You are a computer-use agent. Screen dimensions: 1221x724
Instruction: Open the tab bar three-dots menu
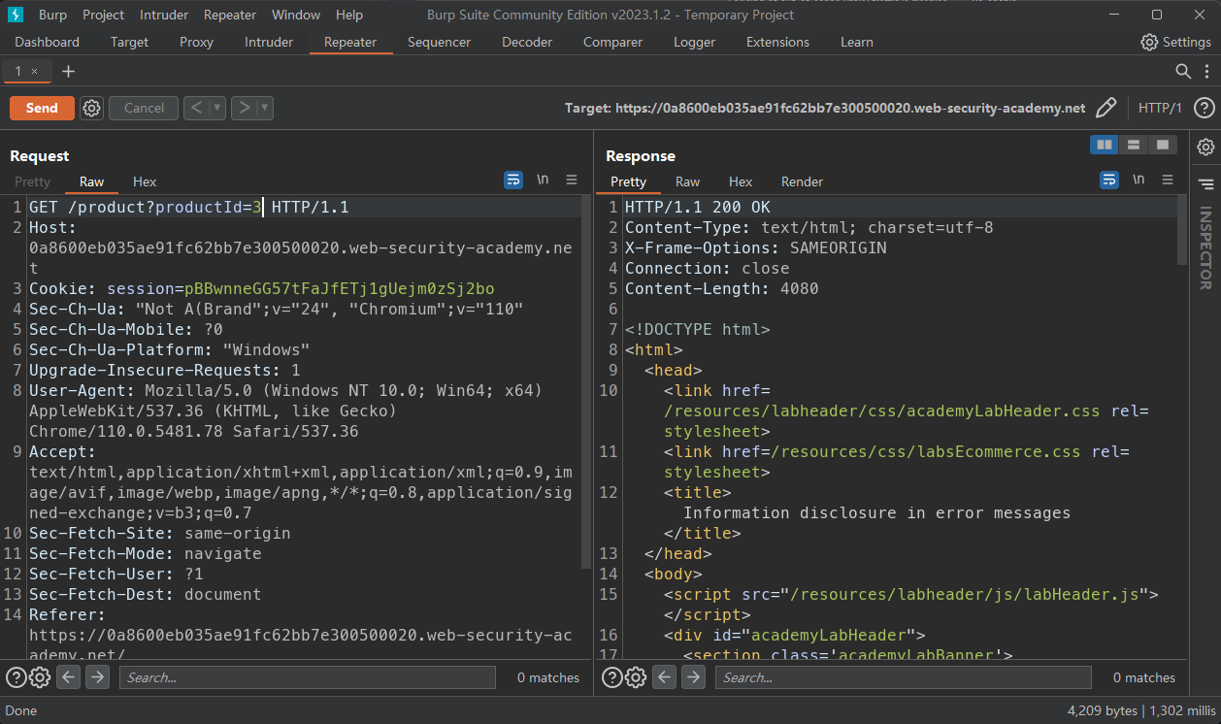pyautogui.click(x=1204, y=71)
